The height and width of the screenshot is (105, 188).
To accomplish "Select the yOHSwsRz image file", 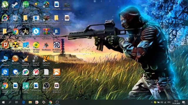I will pos(57,5).
